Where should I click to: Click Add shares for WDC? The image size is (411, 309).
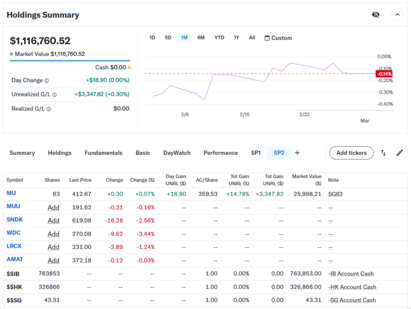[x=53, y=234]
